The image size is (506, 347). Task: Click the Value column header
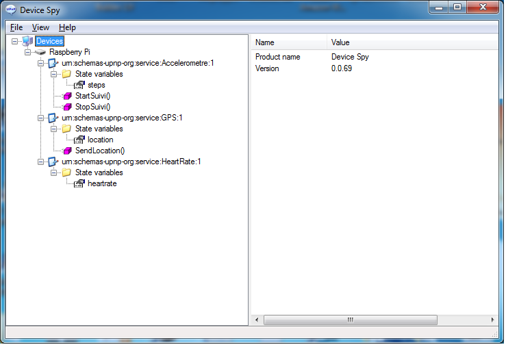click(x=340, y=42)
